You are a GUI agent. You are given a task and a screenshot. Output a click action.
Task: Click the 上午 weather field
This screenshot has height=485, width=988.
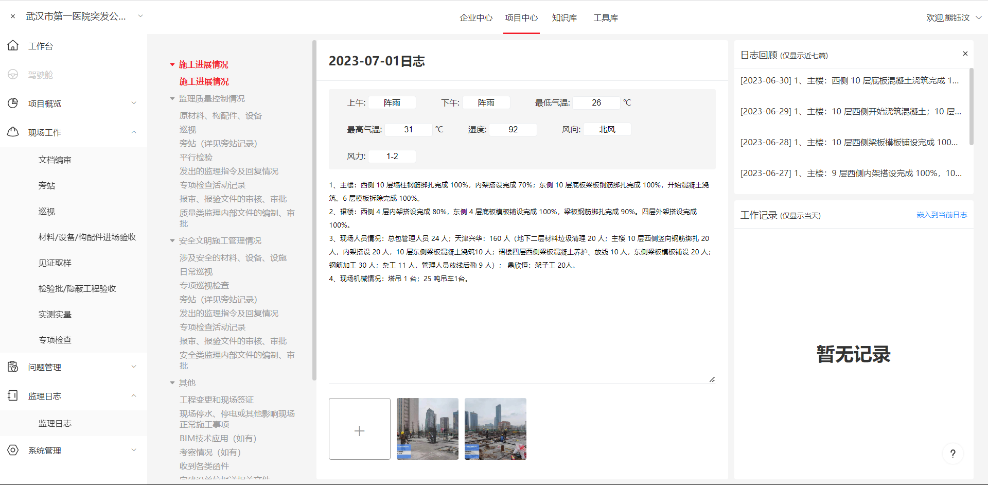(x=392, y=102)
